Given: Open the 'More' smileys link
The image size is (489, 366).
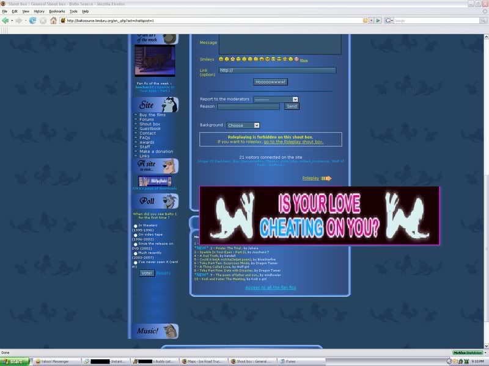Looking at the screenshot, I should [304, 60].
